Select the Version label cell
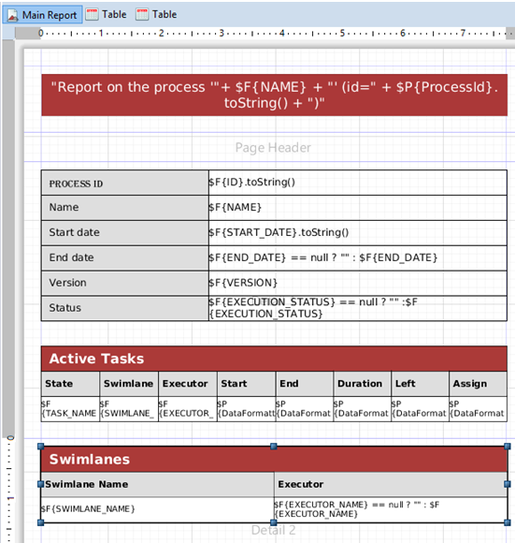Image resolution: width=515 pixels, height=543 pixels. tap(125, 283)
